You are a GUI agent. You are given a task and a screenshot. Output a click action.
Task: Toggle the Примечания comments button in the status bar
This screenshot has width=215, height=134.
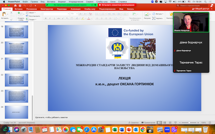148,123
